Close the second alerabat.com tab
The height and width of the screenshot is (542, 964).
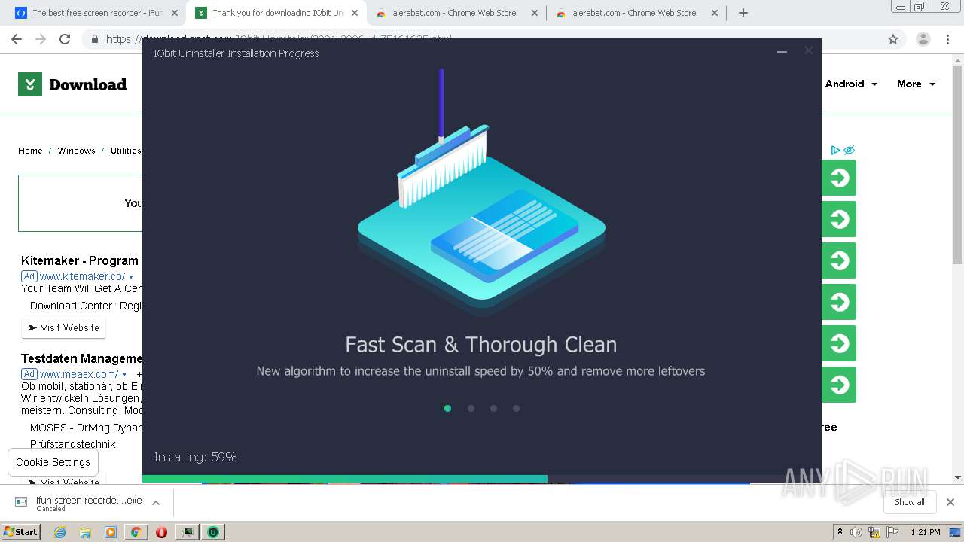[x=715, y=13]
